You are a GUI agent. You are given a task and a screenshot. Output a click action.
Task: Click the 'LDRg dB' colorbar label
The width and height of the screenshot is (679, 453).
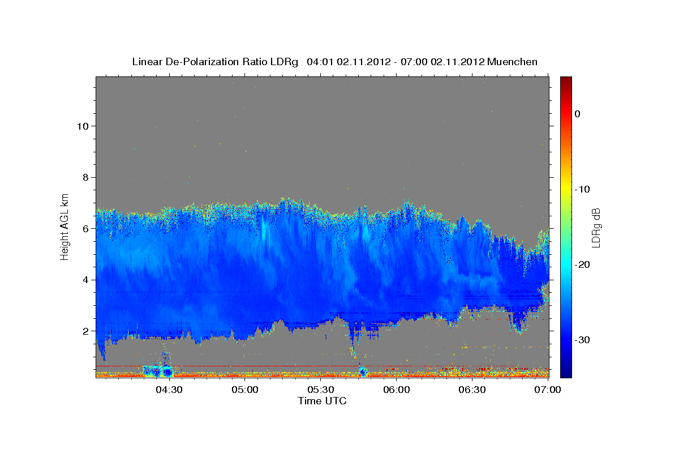tap(596, 228)
